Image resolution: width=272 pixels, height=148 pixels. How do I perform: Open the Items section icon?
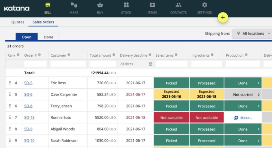[152, 5]
